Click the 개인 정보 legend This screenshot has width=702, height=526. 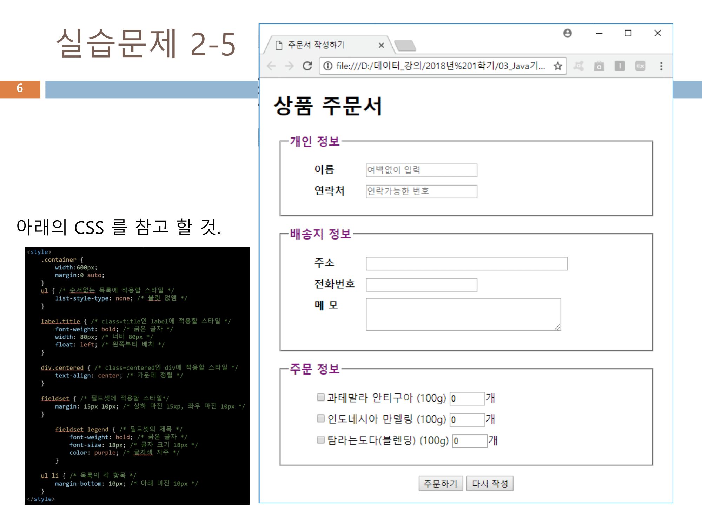(x=315, y=141)
